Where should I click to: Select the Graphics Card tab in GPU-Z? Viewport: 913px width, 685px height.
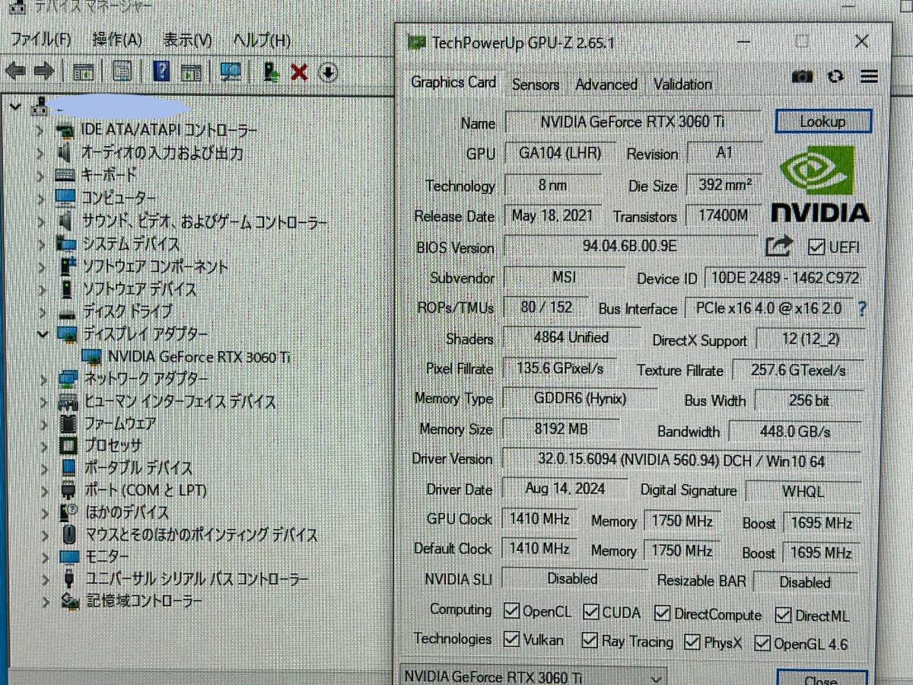click(x=453, y=82)
